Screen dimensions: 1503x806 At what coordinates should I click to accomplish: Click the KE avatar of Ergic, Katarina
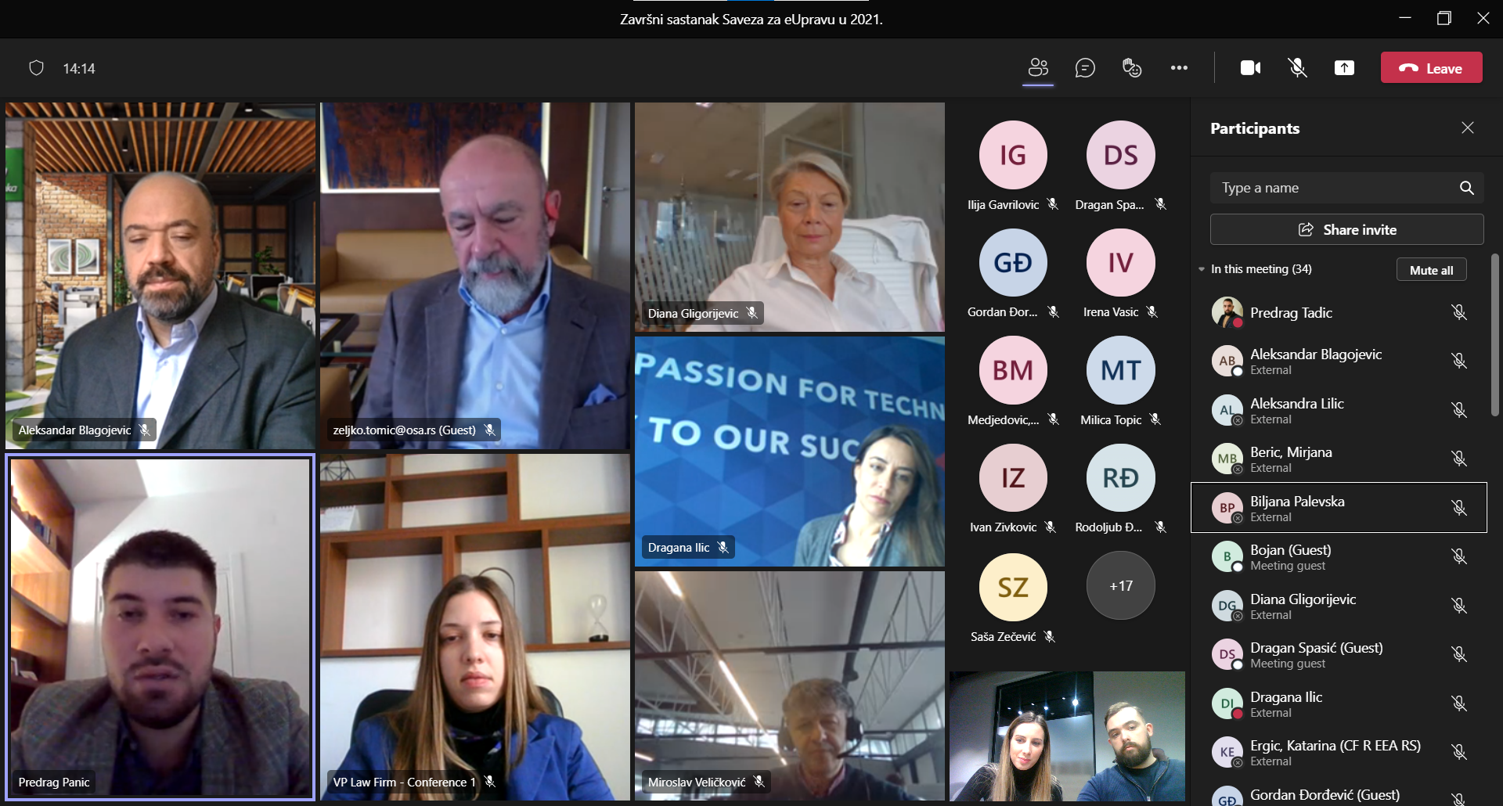click(x=1227, y=752)
